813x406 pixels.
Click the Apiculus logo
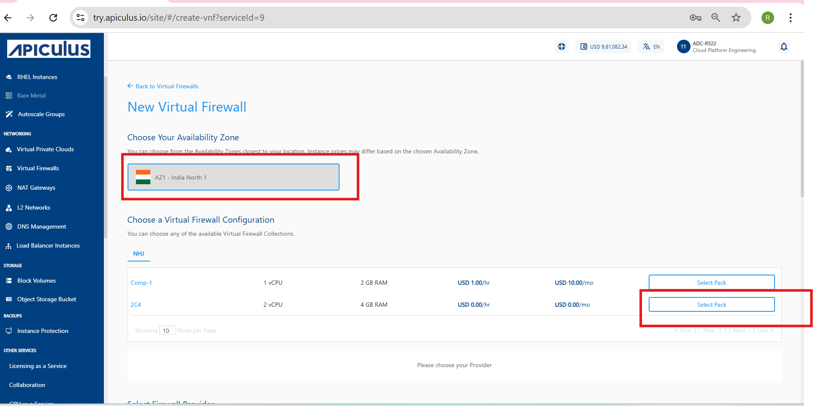pos(49,49)
